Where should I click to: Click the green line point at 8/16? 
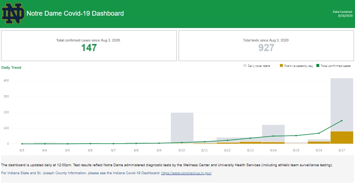pos(319,133)
